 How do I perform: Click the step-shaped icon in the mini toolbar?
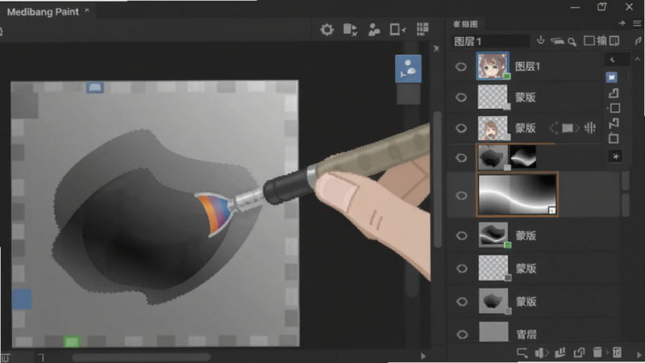coord(614,93)
